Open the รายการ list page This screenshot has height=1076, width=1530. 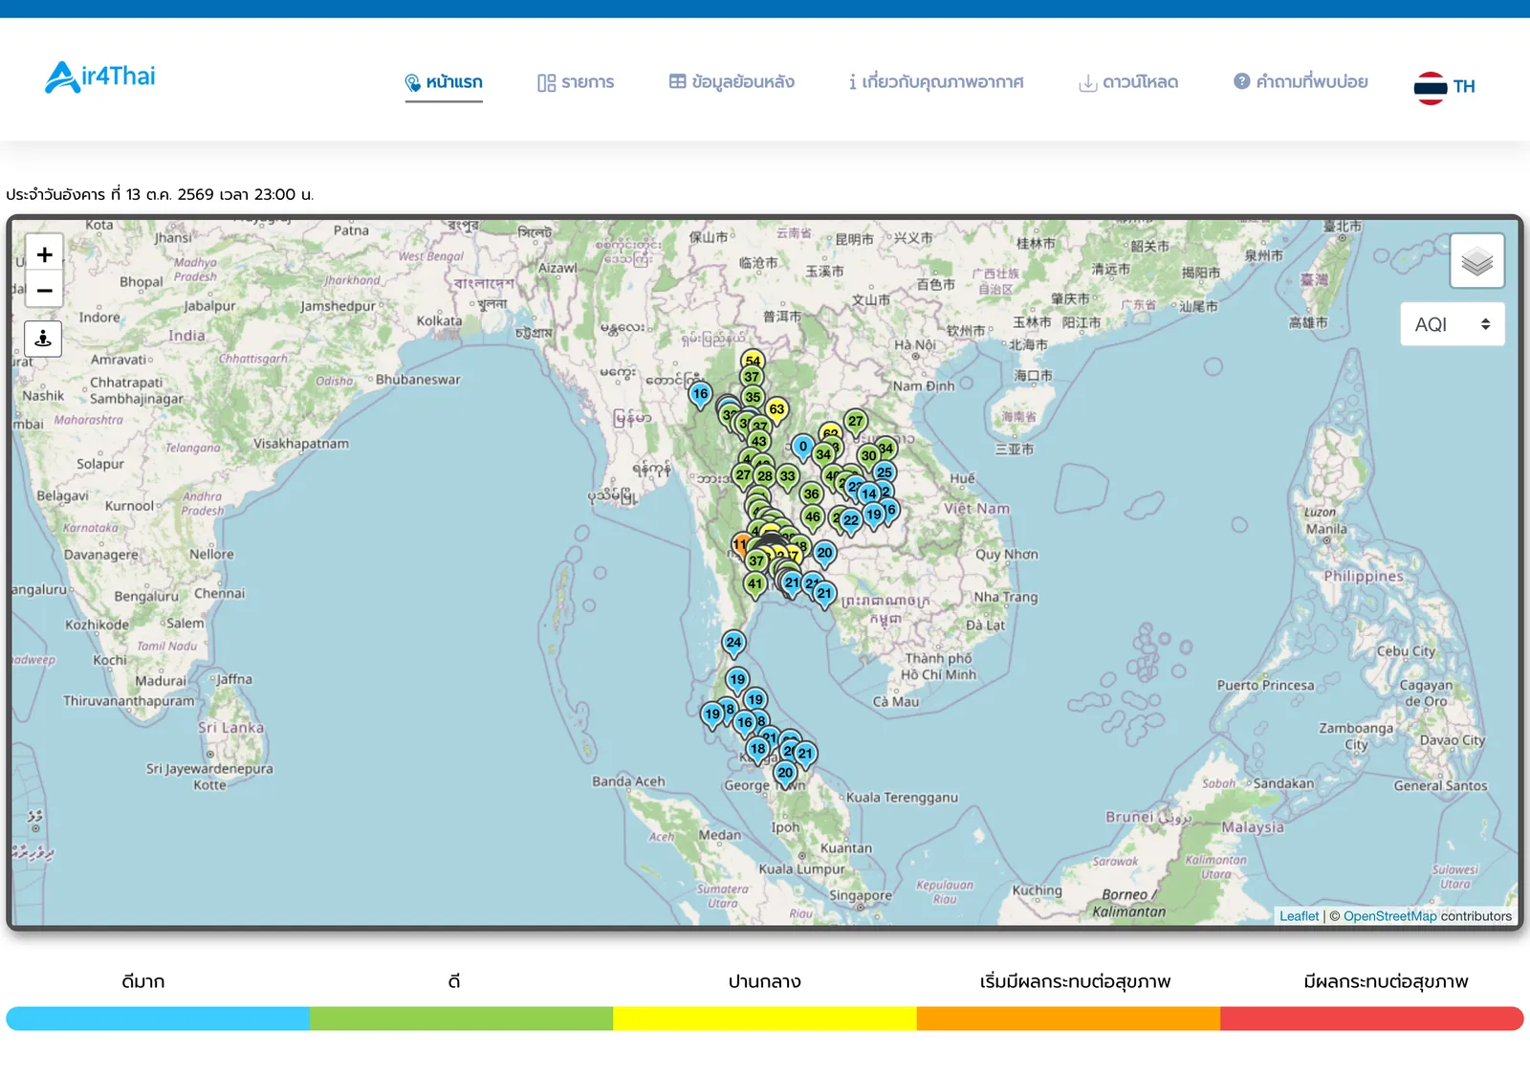tap(576, 82)
